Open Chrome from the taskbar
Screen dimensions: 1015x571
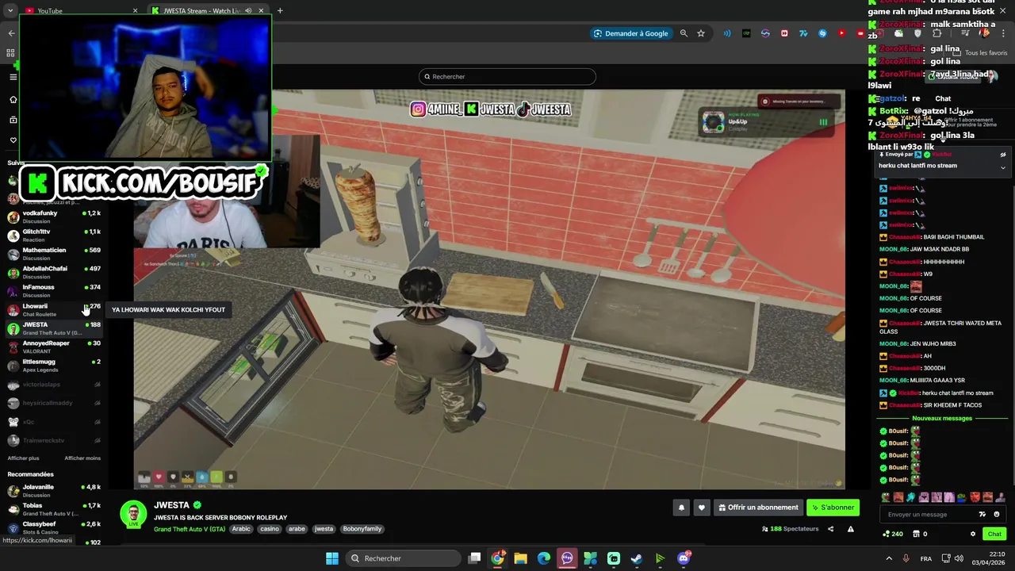(x=497, y=558)
